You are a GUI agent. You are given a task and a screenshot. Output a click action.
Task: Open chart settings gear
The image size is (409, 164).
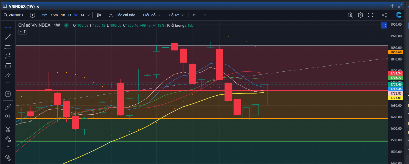(x=360, y=15)
